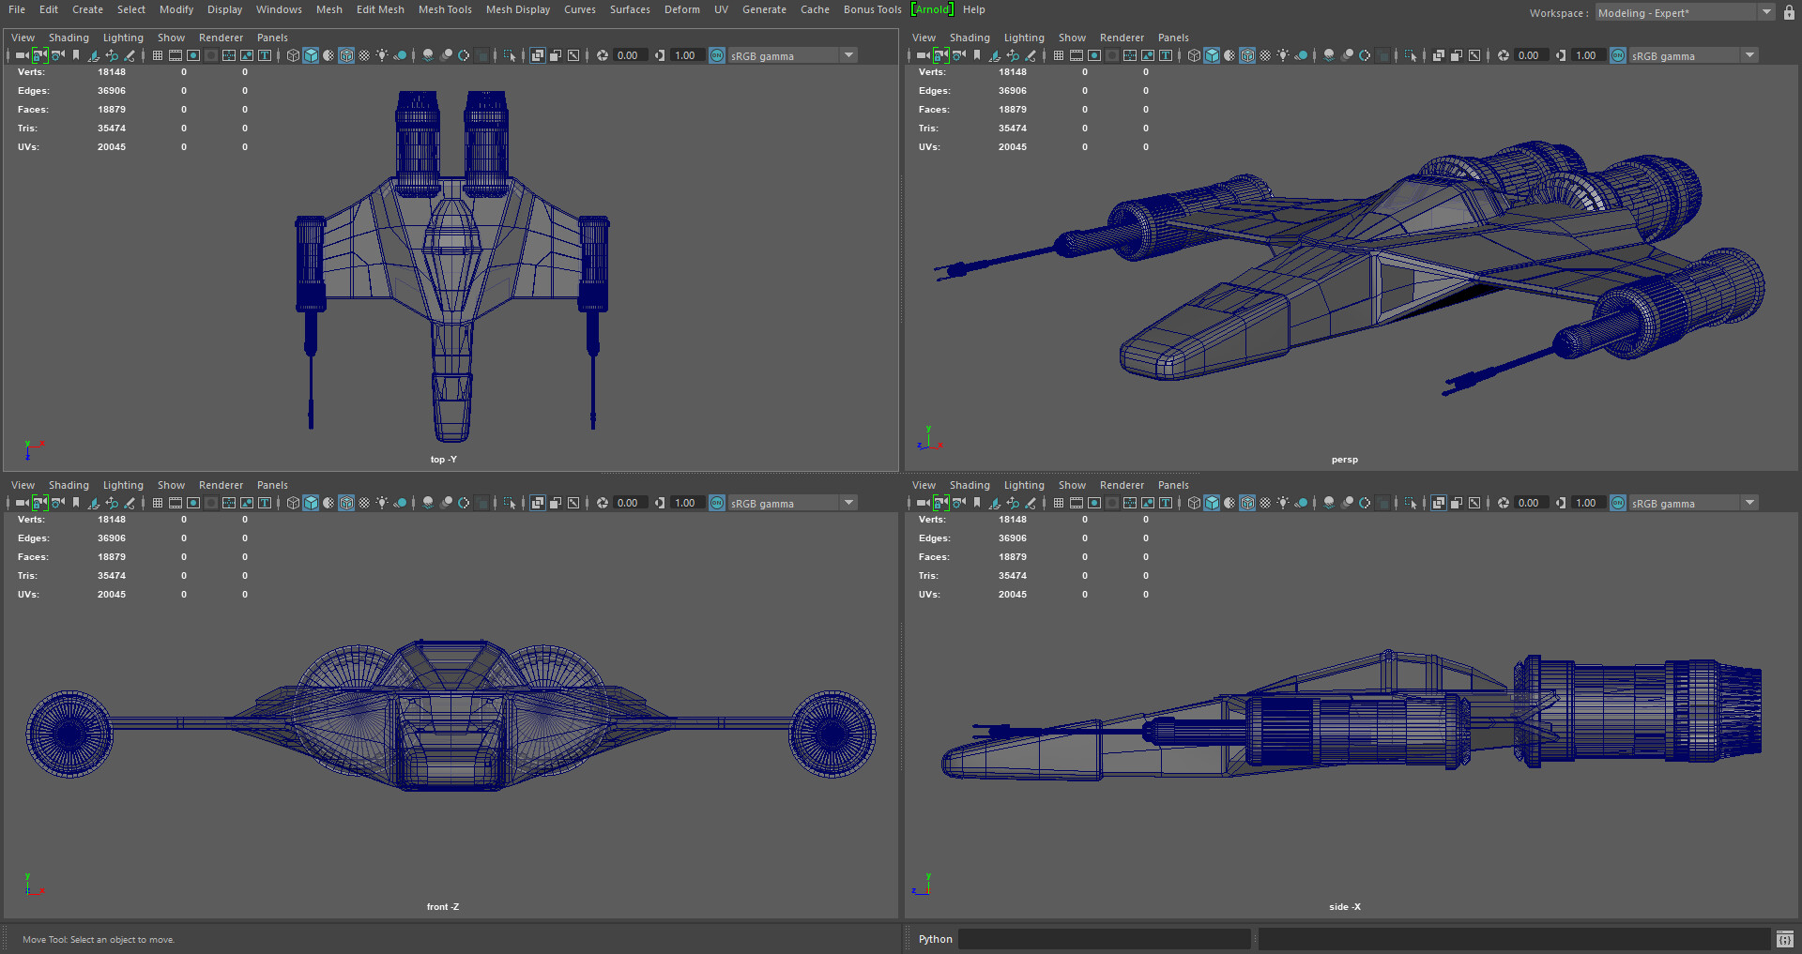Click Gamma icon in persp panel toolbar
Viewport: 1802px width, 954px height.
[1561, 55]
